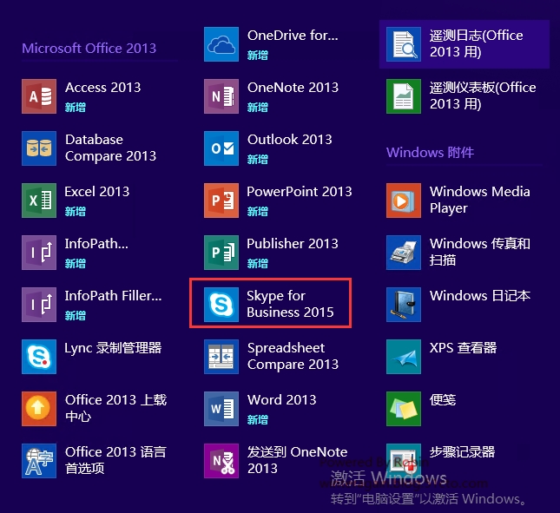Click the Word 2013 label text
This screenshot has height=513, width=560.
282,400
